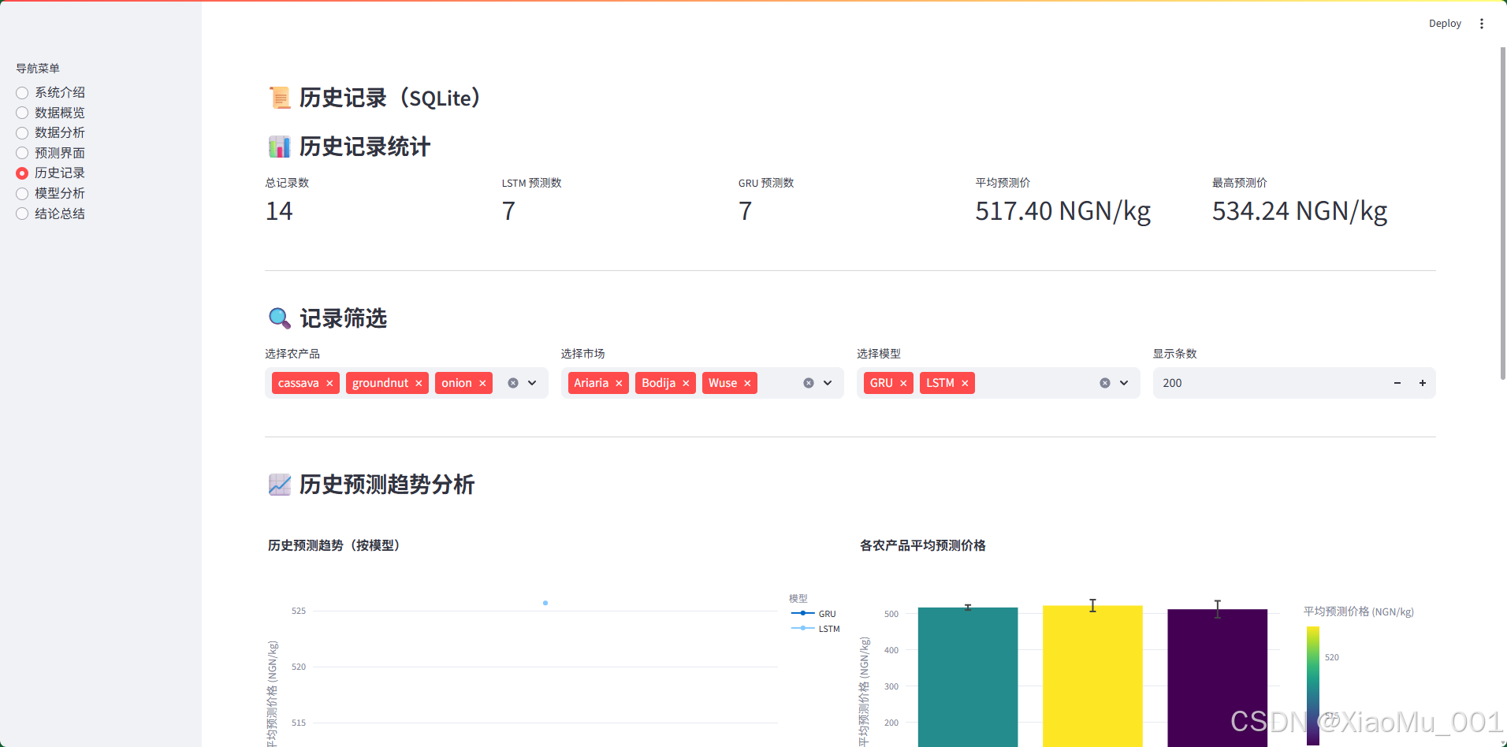Toggle the LSTM legend entry
Image resolution: width=1507 pixels, height=747 pixels.
click(x=816, y=629)
